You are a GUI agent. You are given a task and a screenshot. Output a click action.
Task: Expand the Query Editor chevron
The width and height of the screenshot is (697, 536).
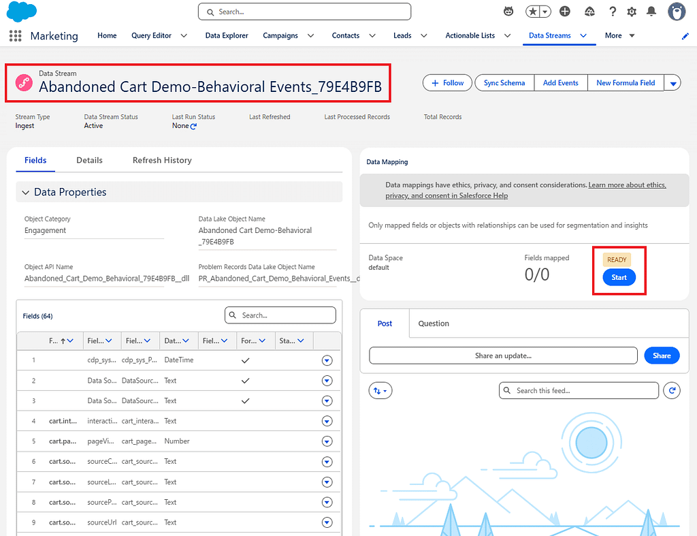[x=184, y=35]
